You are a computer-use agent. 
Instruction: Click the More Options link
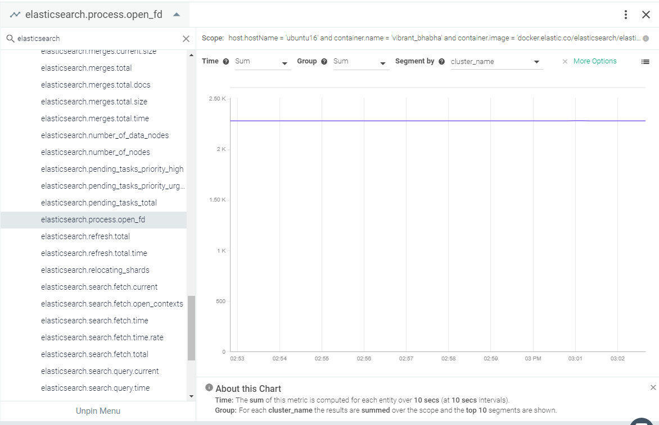tap(595, 61)
